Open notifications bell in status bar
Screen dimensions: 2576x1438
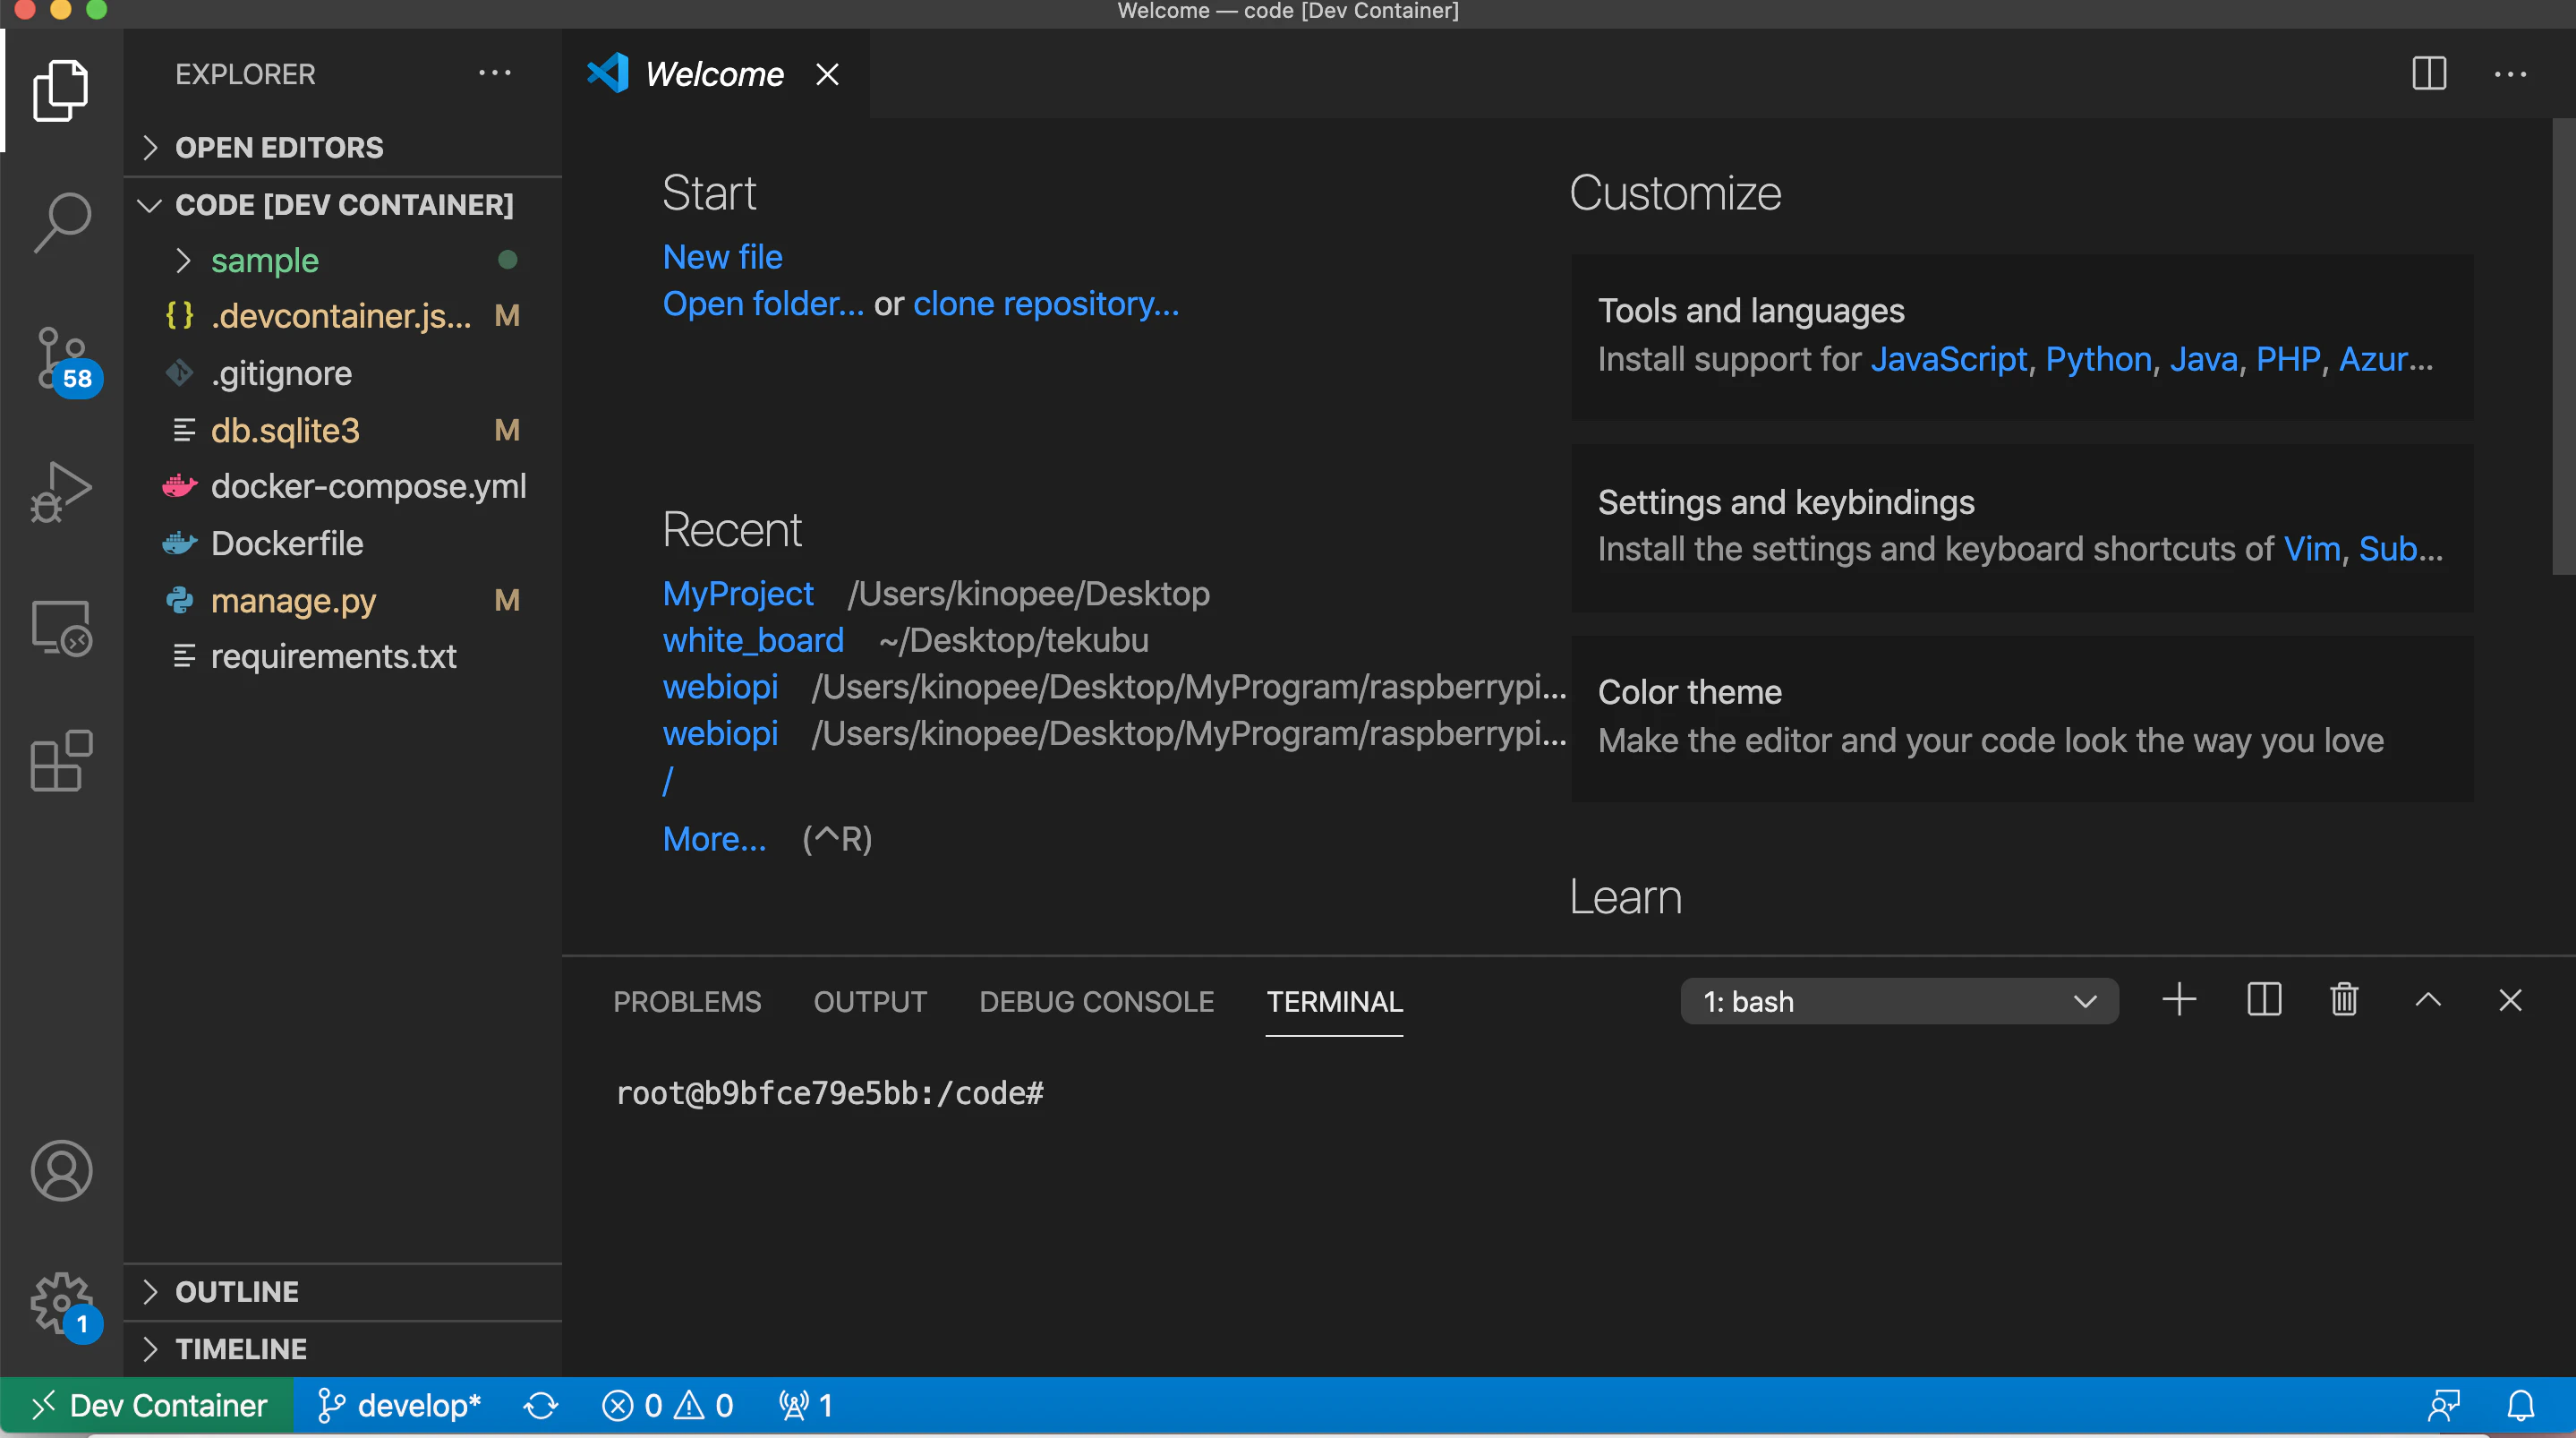[2521, 1406]
